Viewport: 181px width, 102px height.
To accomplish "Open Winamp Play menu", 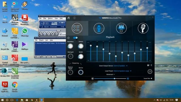I will 45,18.
